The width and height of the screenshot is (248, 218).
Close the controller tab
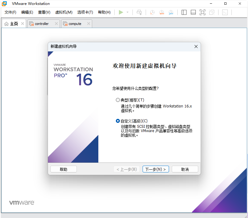point(56,24)
